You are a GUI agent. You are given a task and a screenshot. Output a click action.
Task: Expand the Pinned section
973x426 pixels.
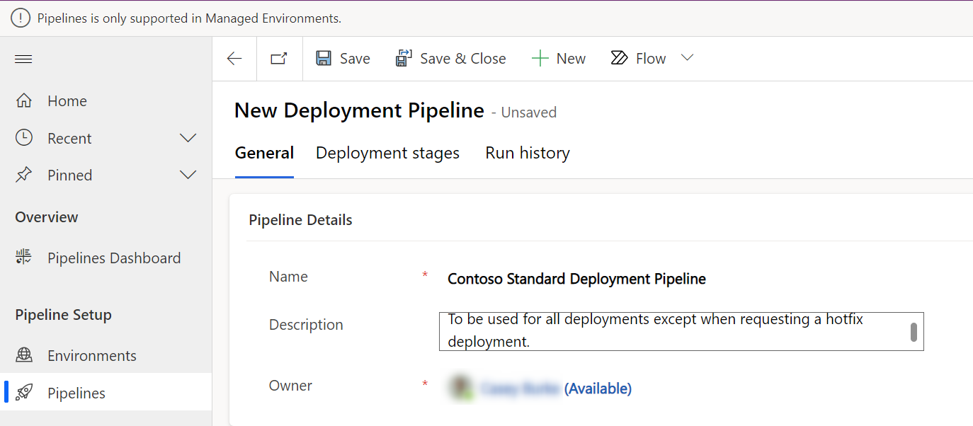[188, 175]
